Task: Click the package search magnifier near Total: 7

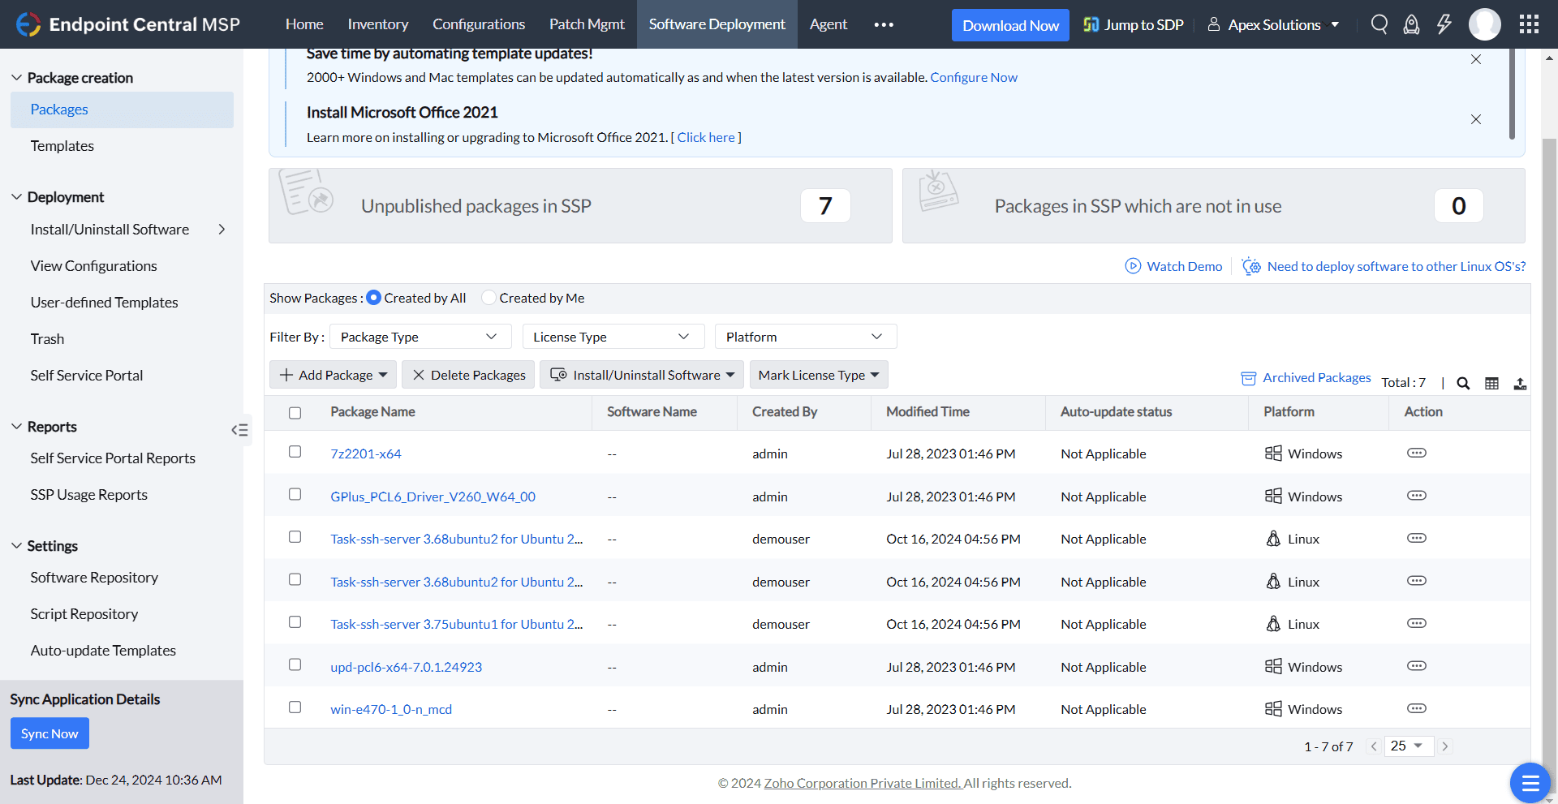Action: pyautogui.click(x=1463, y=383)
